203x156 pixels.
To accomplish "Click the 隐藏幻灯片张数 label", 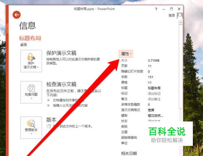I will (132, 71).
